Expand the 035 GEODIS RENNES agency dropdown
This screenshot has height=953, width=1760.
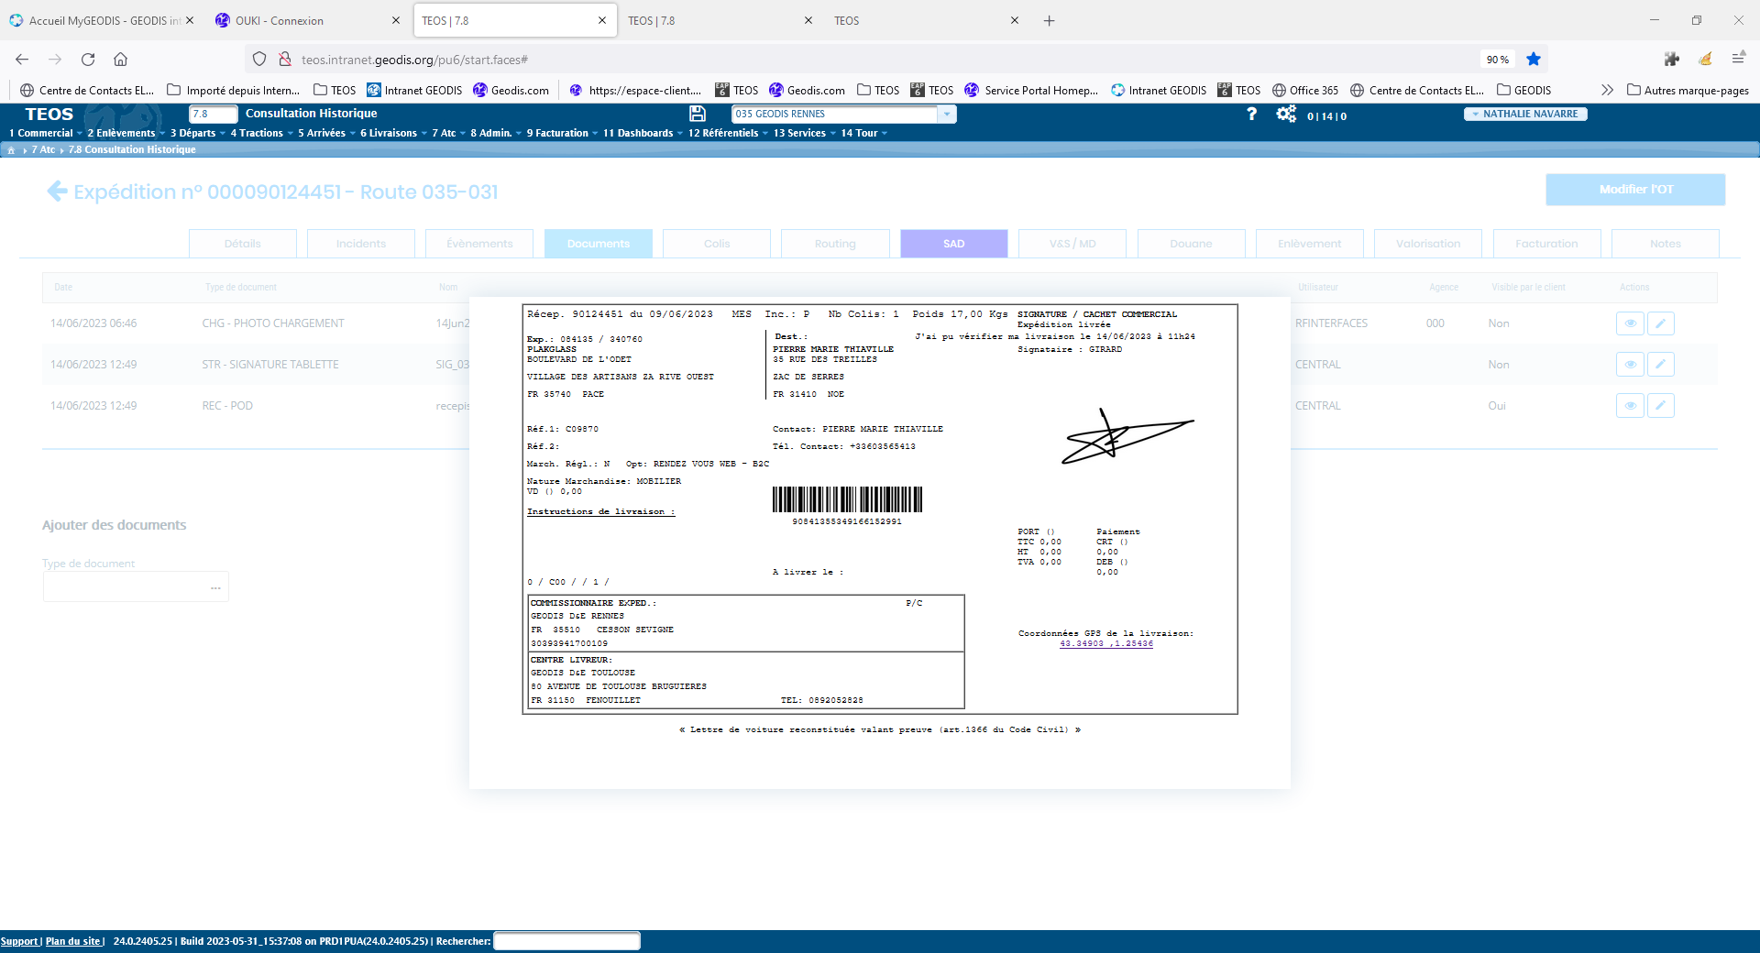[946, 114]
